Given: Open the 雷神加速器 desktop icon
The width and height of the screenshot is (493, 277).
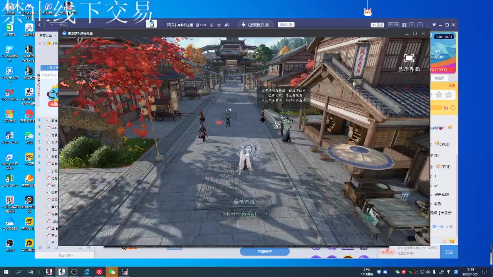Looking at the screenshot, I should (x=29, y=181).
